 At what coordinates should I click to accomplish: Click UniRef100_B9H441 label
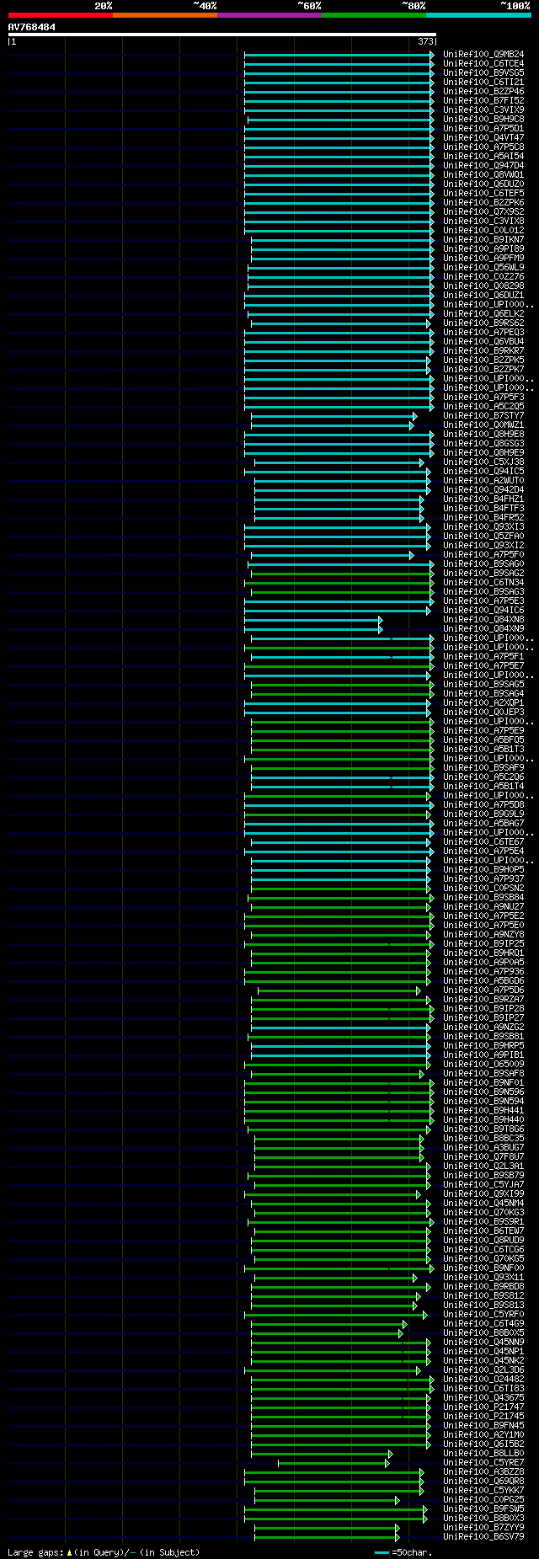(483, 1111)
